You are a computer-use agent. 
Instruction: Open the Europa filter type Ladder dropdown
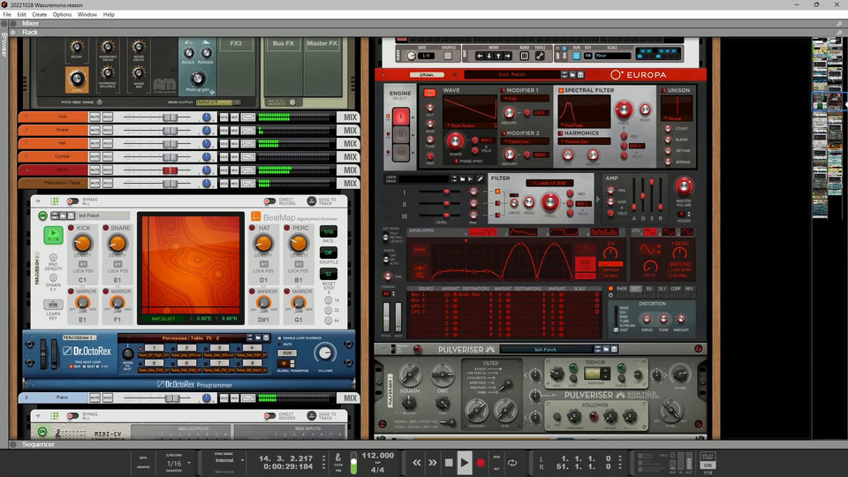[549, 183]
